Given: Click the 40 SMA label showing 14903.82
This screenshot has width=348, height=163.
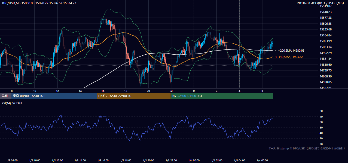Looking at the screenshot, I should (x=289, y=57).
